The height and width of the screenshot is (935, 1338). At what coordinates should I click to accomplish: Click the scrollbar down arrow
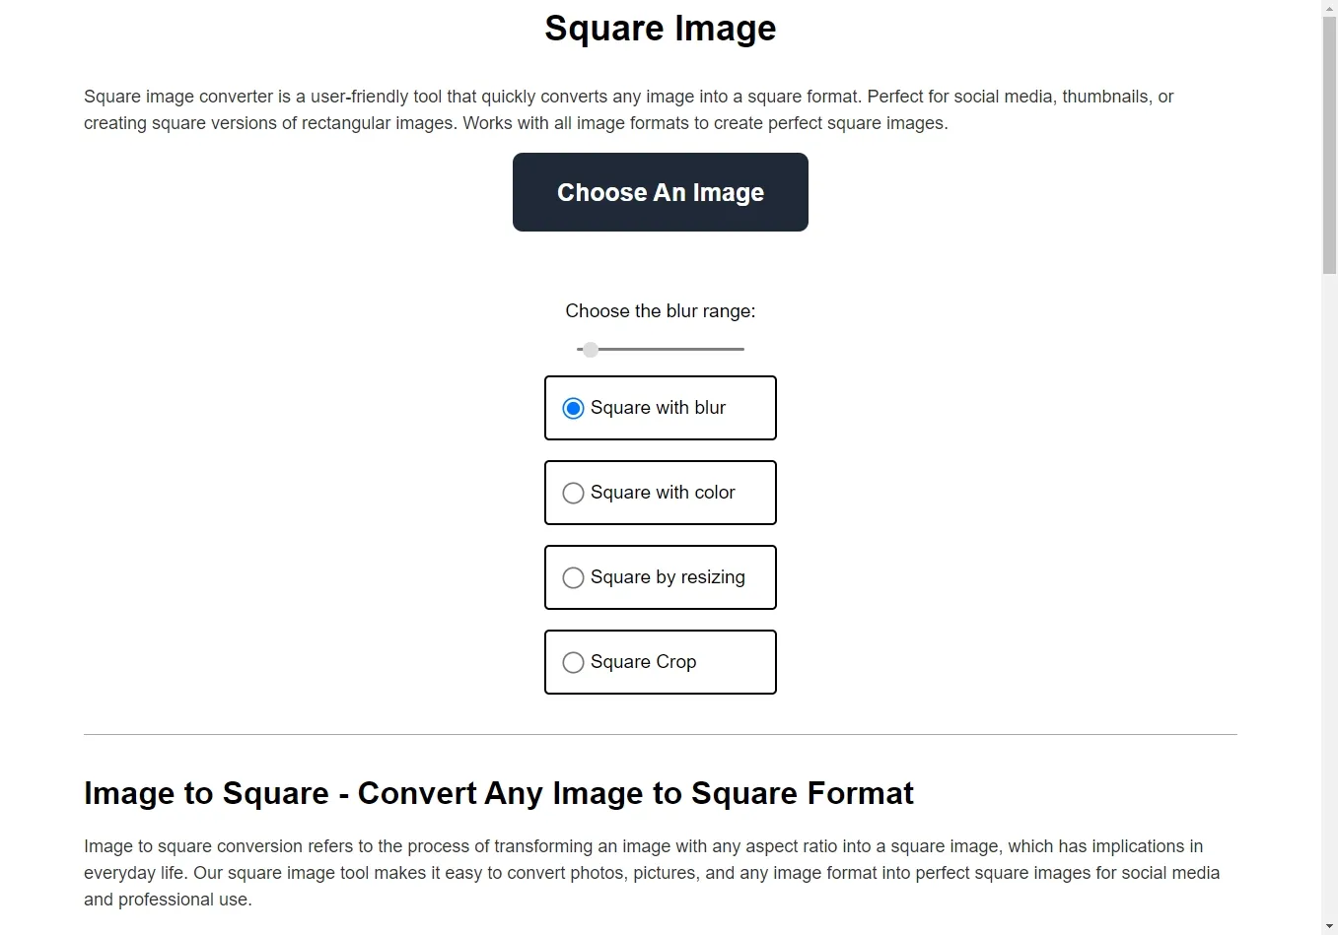tap(1329, 927)
